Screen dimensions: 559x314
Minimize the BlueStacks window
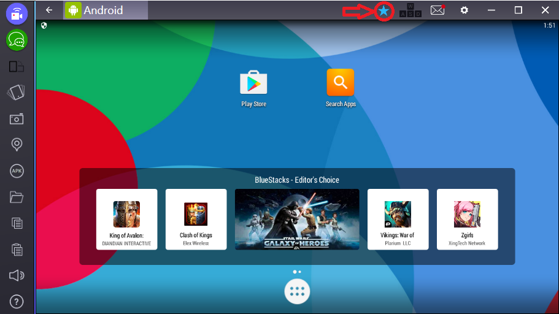click(x=492, y=10)
